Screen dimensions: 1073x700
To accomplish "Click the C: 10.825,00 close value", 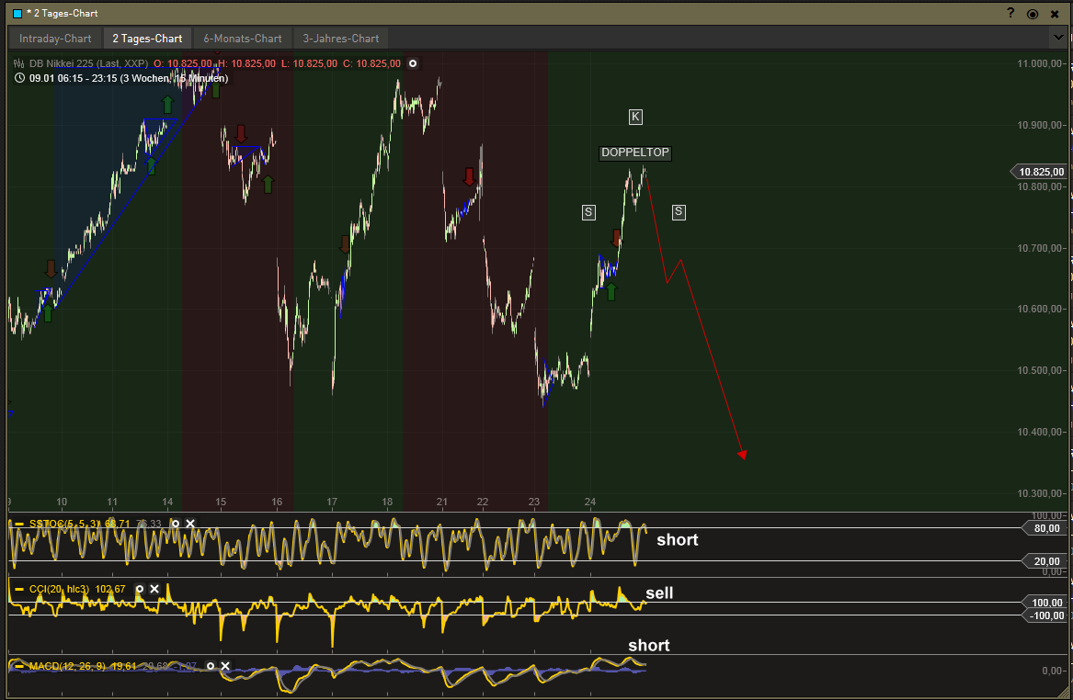I will 372,63.
